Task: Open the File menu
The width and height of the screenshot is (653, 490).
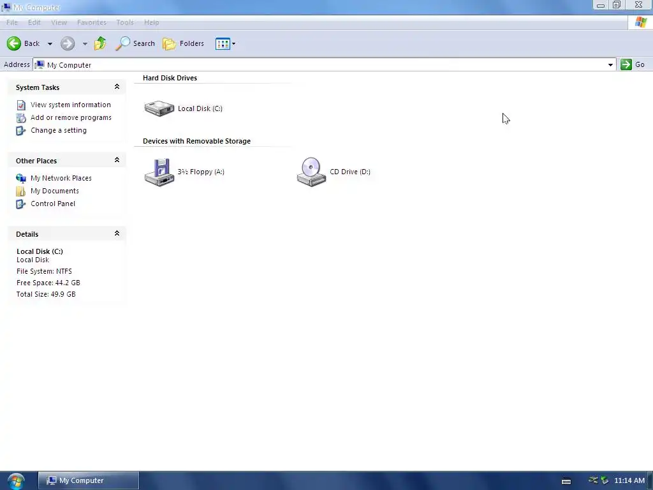Action: pos(12,22)
